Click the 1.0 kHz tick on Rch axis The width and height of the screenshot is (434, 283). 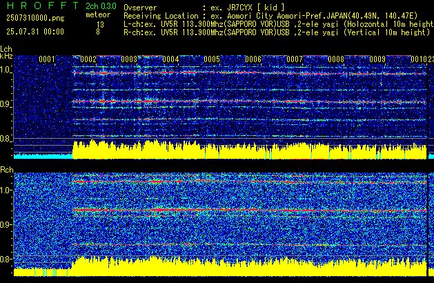click(6, 191)
